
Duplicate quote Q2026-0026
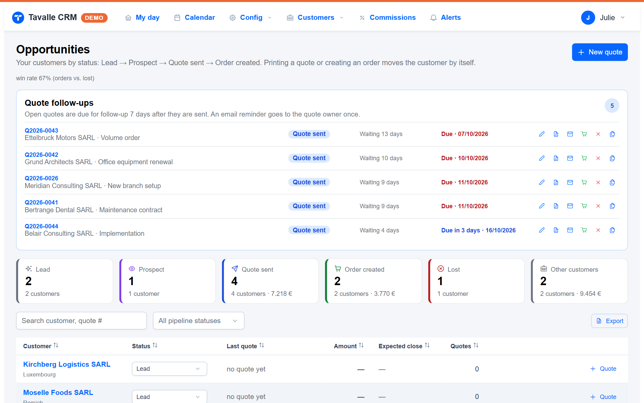pos(612,182)
